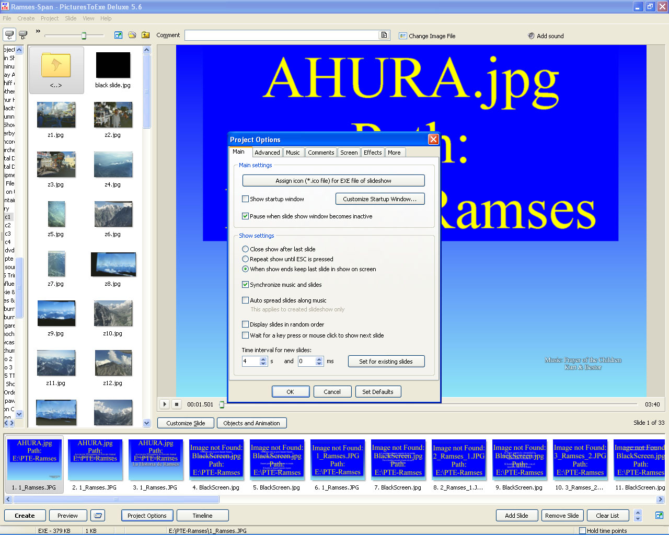
Task: Click the comment template icon in Comment field
Action: click(384, 35)
